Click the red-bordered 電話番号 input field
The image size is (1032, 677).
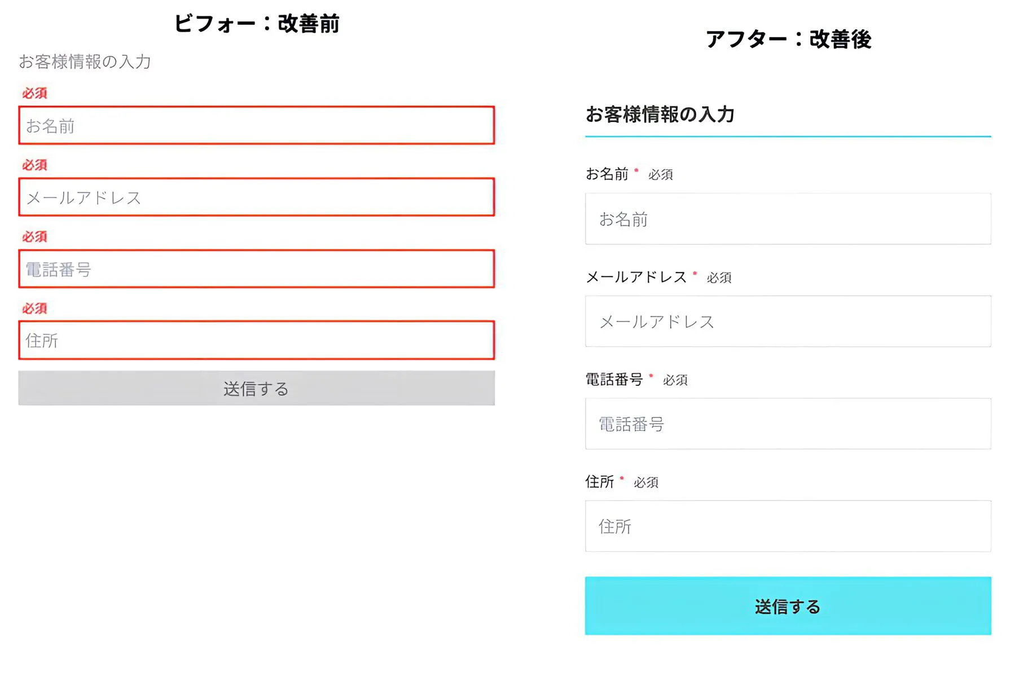[x=256, y=269]
